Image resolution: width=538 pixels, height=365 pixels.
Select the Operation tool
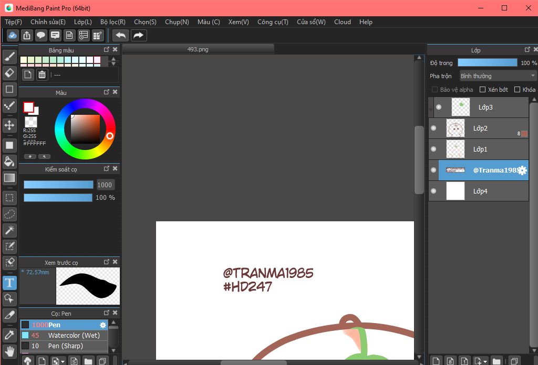[9, 299]
